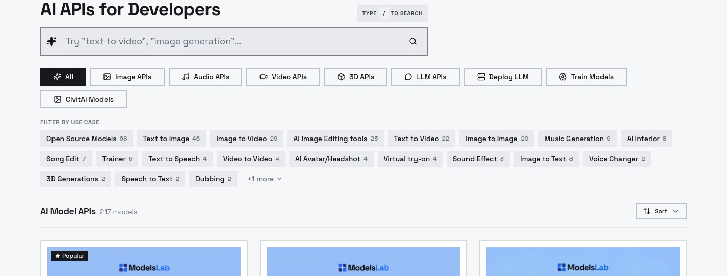This screenshot has height=276, width=727.
Task: Filter by Image to Image
Action: pyautogui.click(x=497, y=139)
